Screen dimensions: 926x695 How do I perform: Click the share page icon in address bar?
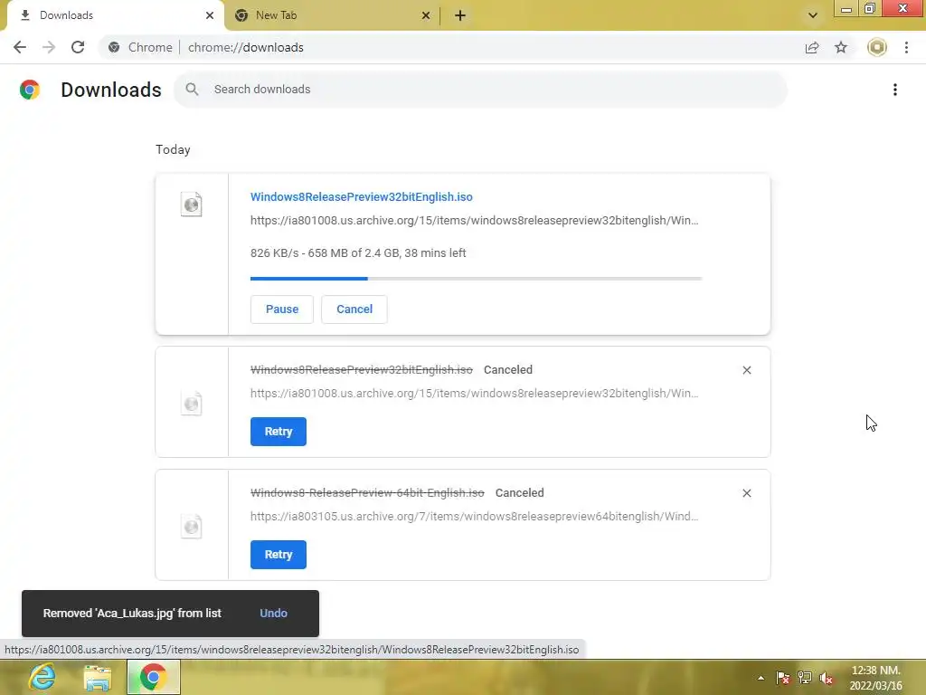click(812, 47)
